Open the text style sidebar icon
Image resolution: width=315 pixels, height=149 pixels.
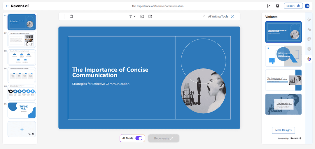tap(309, 19)
